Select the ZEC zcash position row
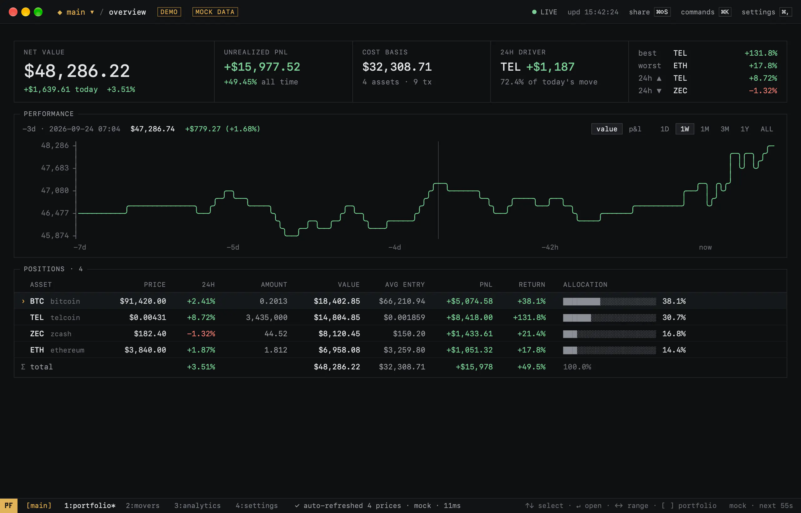The height and width of the screenshot is (513, 801). pyautogui.click(x=400, y=333)
